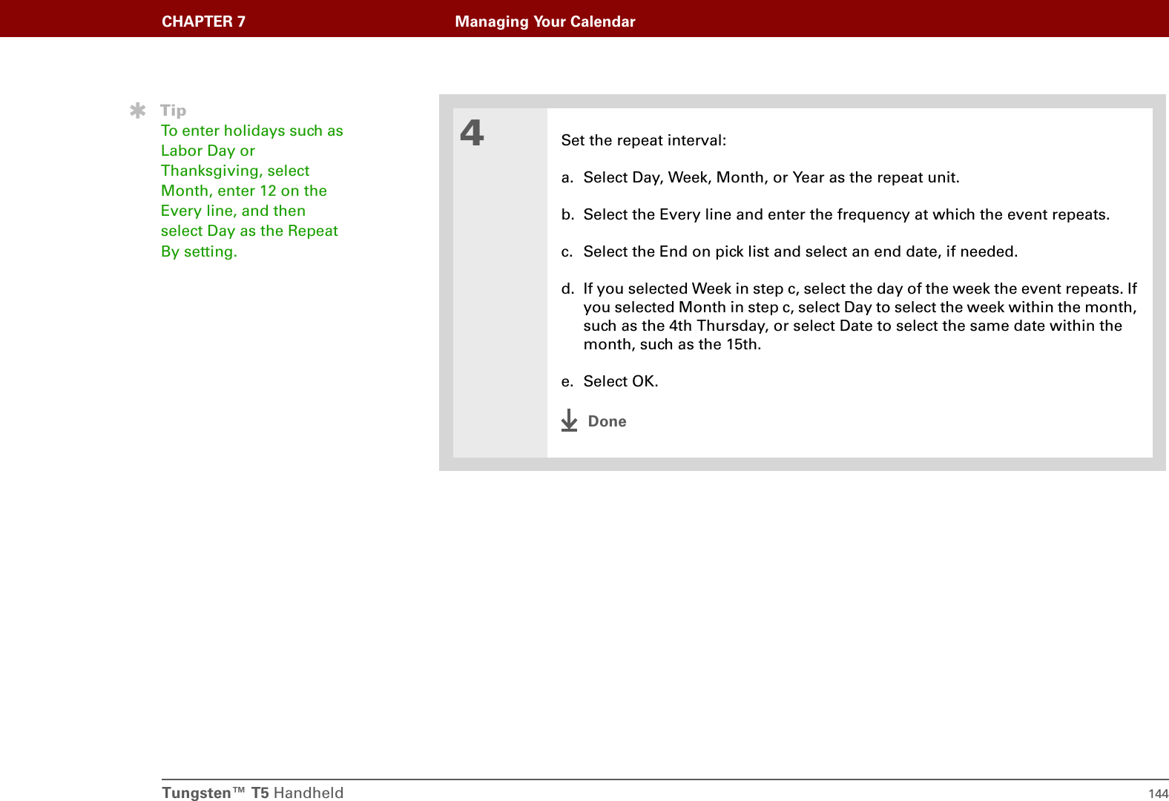Click 'Set the repeat interval:' text
Image resolution: width=1169 pixels, height=801 pixels.
point(644,140)
